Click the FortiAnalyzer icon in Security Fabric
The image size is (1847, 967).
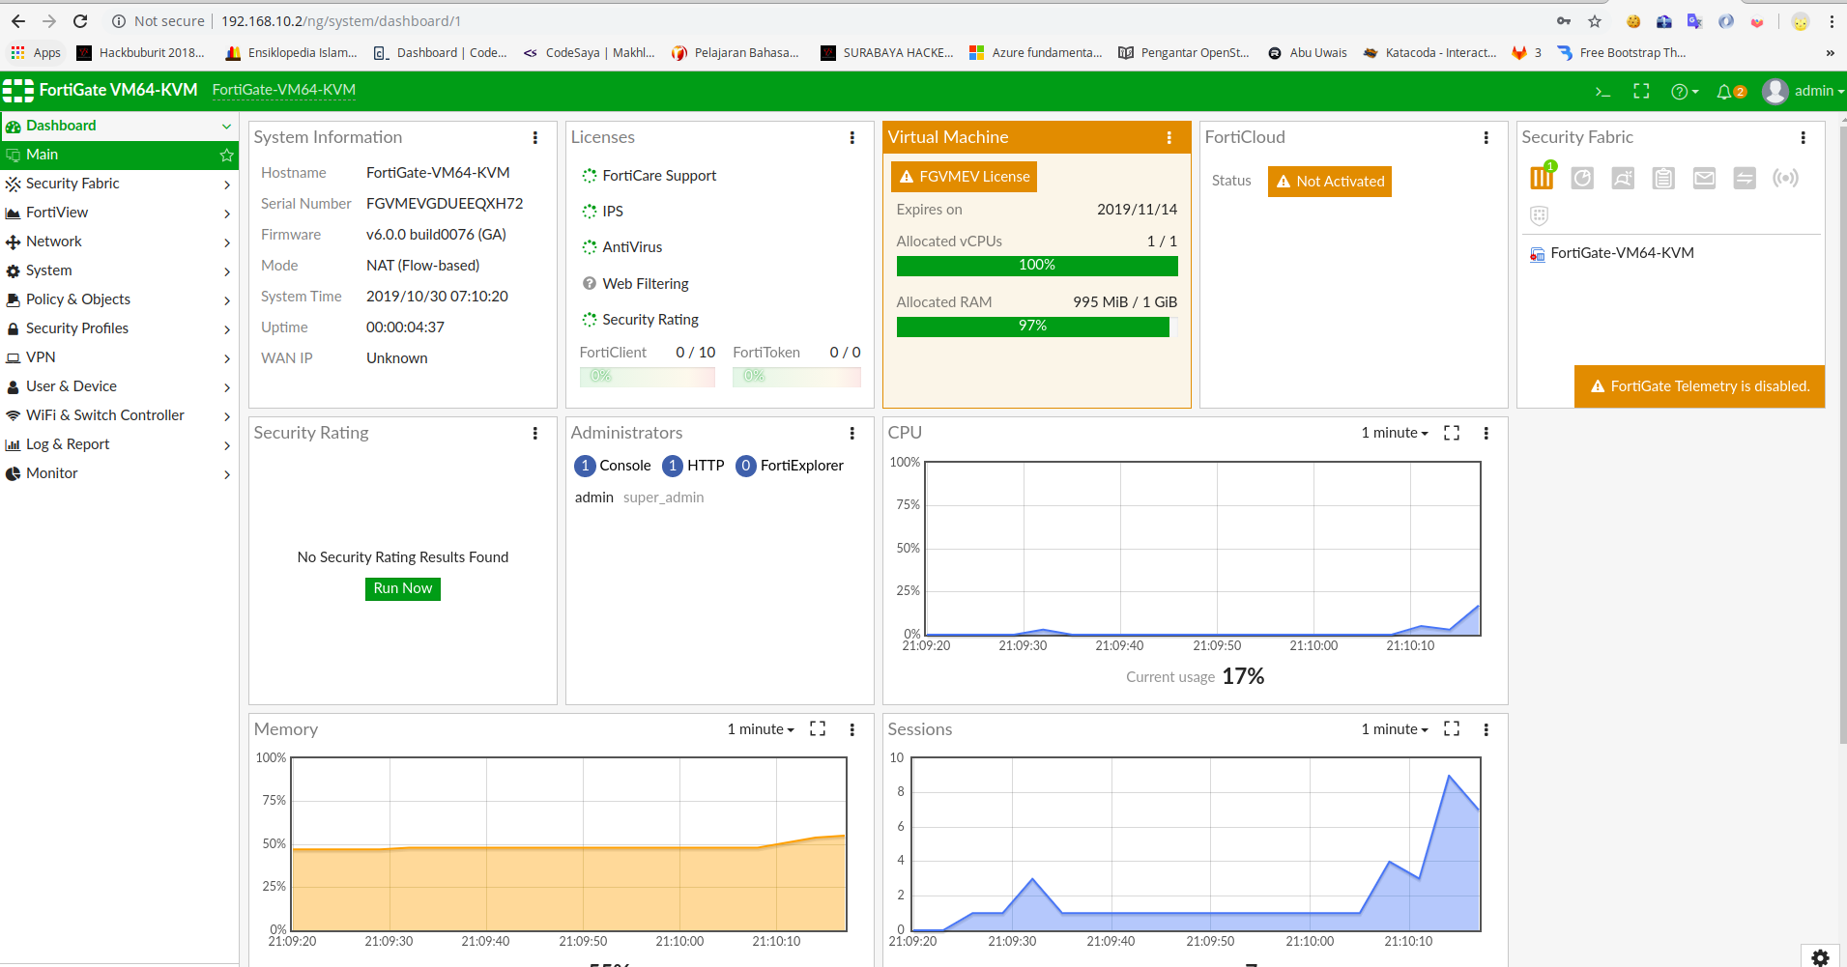pyautogui.click(x=1582, y=178)
